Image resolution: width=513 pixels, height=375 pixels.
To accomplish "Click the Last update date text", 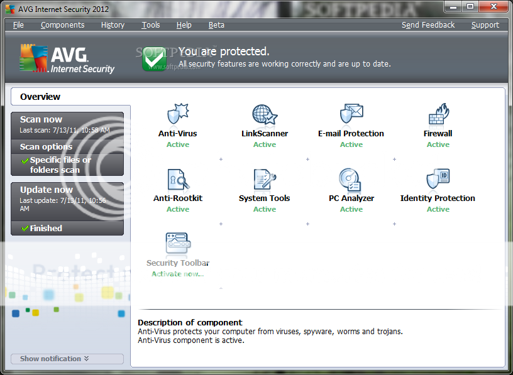I will coord(63,204).
